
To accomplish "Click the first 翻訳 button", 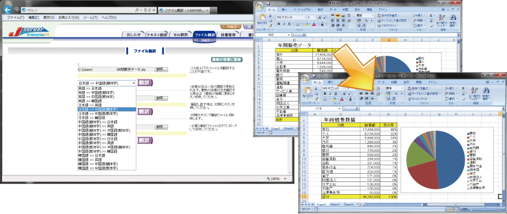I will coord(145,83).
